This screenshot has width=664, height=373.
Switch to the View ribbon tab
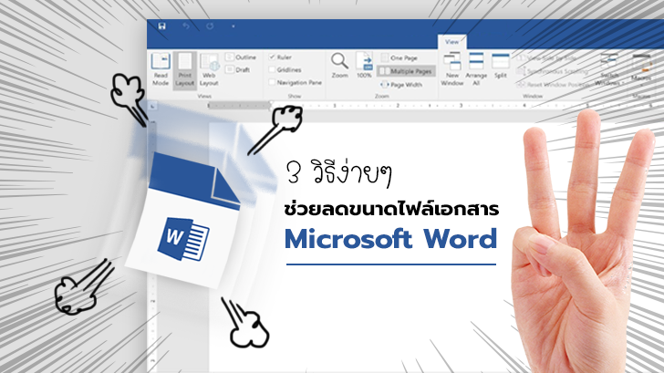pyautogui.click(x=451, y=41)
